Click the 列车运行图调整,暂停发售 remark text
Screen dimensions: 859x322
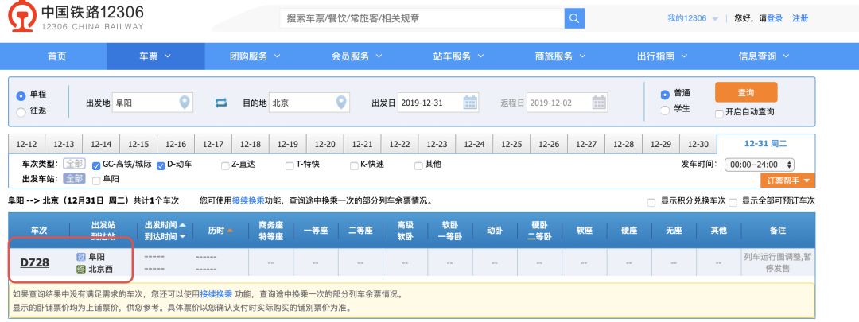(778, 262)
